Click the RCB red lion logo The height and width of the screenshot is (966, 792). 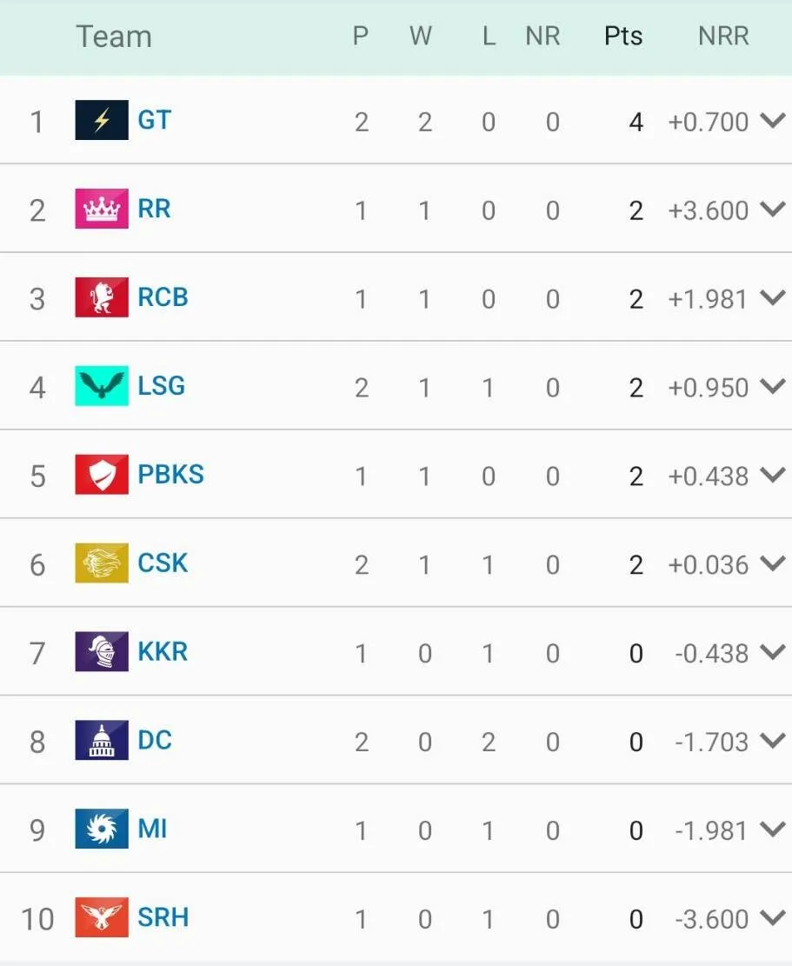click(102, 297)
